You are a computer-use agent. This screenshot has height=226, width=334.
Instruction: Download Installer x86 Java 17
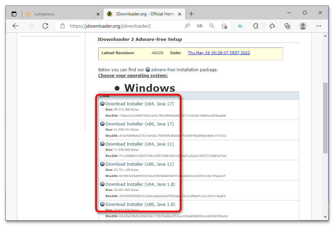pos(140,124)
